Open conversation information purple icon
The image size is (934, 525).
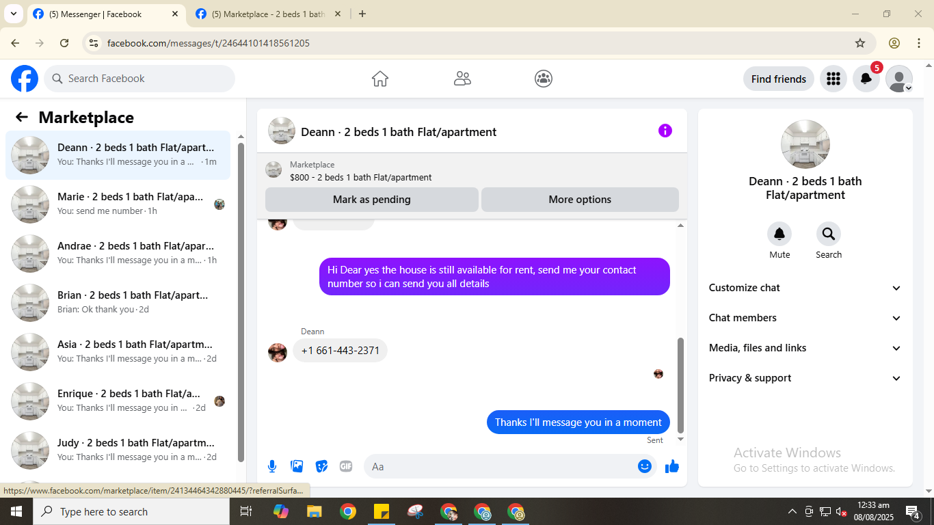[x=665, y=131]
